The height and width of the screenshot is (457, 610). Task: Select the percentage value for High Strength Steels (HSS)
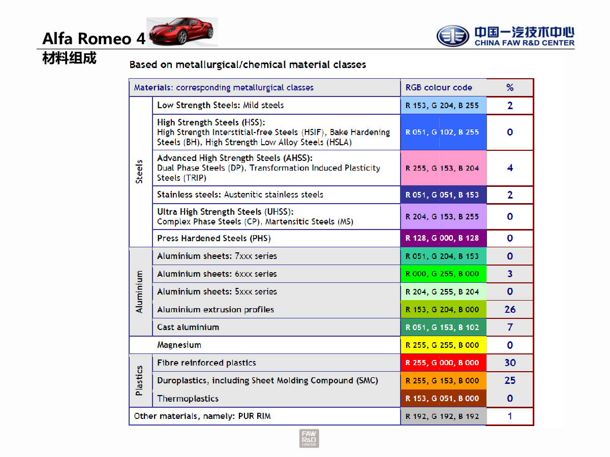tap(510, 132)
